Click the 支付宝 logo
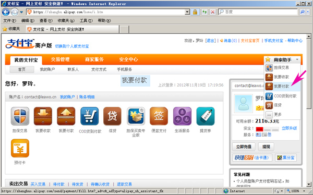Screen dimensions: 313x195 [x=20, y=44]
